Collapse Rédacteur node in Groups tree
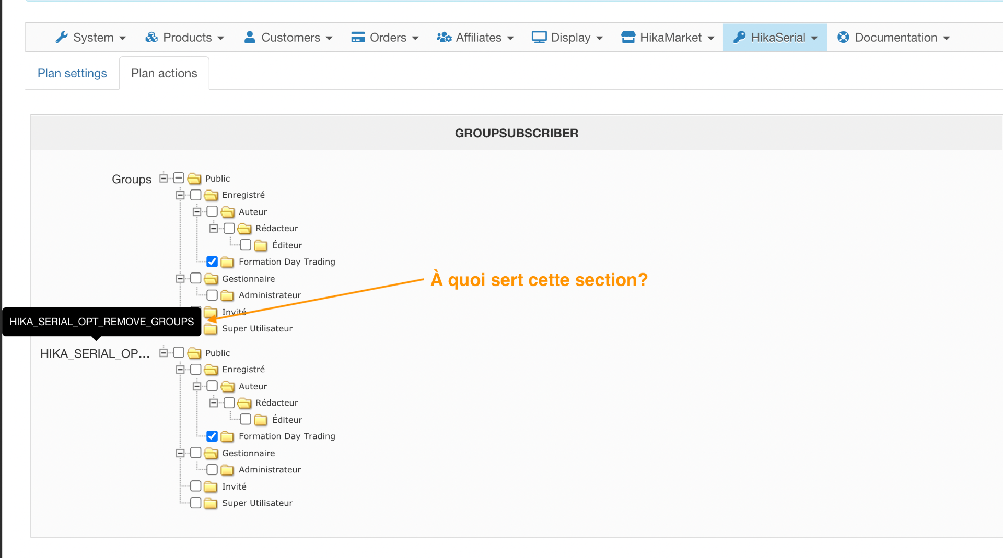 [214, 228]
